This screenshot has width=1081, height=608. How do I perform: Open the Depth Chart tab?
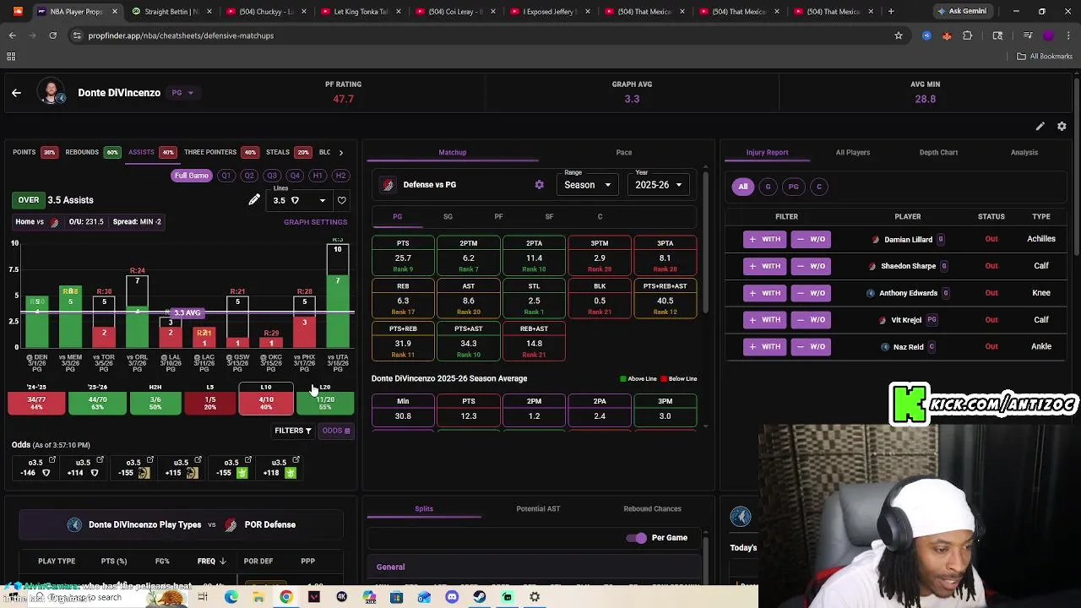[938, 153]
